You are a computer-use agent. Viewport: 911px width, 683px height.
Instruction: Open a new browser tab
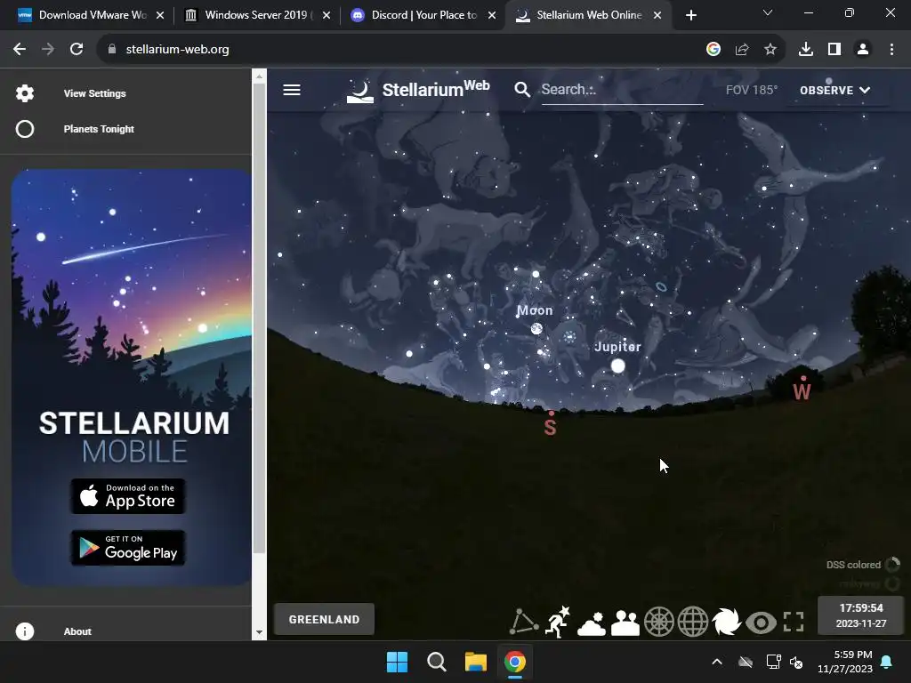tap(690, 15)
